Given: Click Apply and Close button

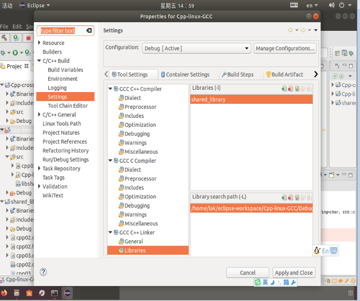Looking at the screenshot, I should click(294, 272).
